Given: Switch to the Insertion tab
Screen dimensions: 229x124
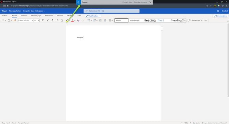Looking at the screenshot, I should (x=24, y=16).
